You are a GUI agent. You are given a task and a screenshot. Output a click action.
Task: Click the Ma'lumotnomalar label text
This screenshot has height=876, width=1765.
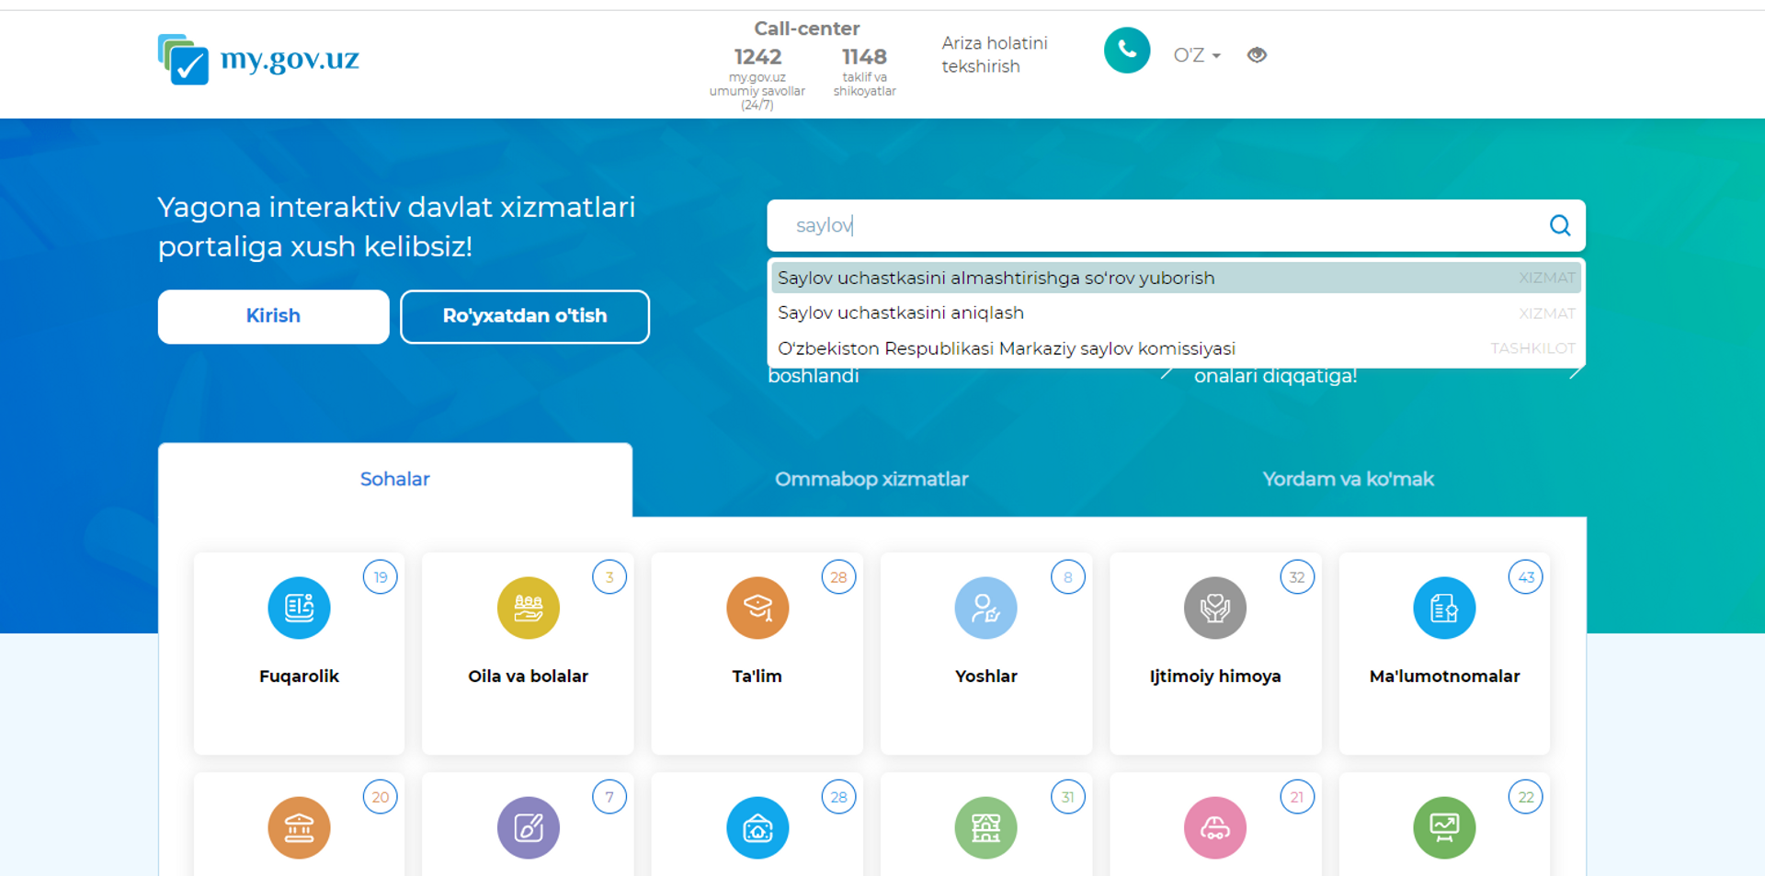(x=1444, y=677)
